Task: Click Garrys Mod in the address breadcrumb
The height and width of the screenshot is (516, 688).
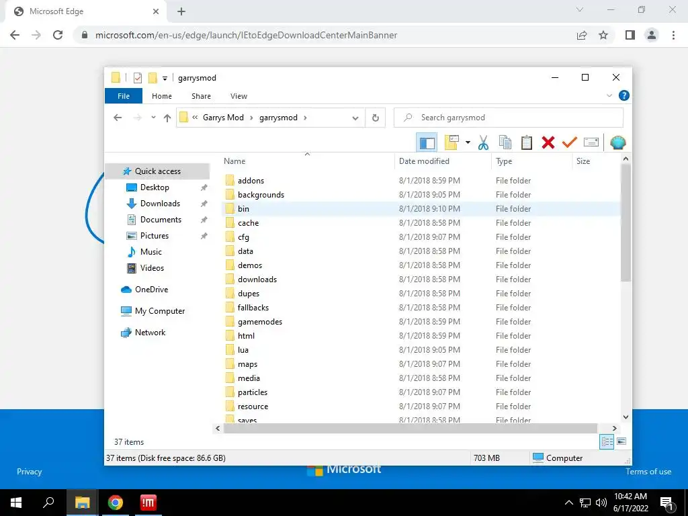Action: pos(223,118)
